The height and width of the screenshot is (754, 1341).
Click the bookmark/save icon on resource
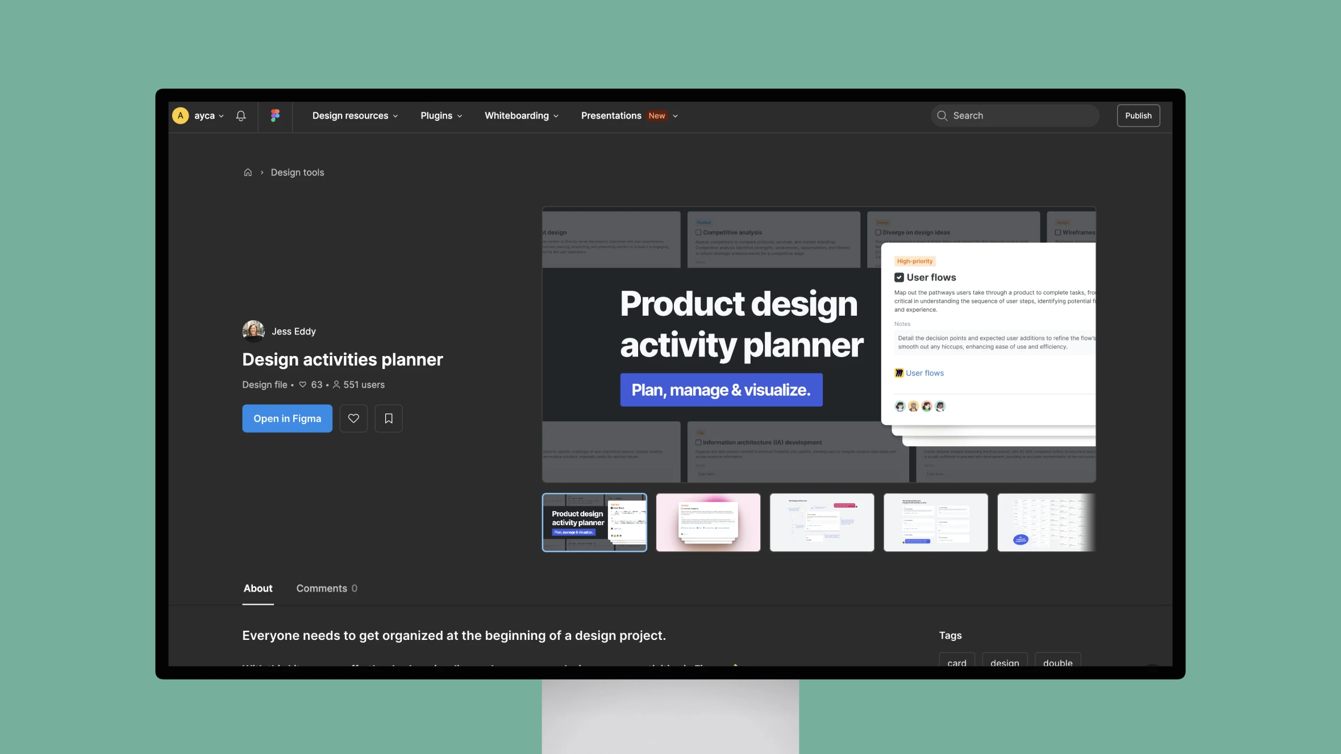[x=389, y=418]
